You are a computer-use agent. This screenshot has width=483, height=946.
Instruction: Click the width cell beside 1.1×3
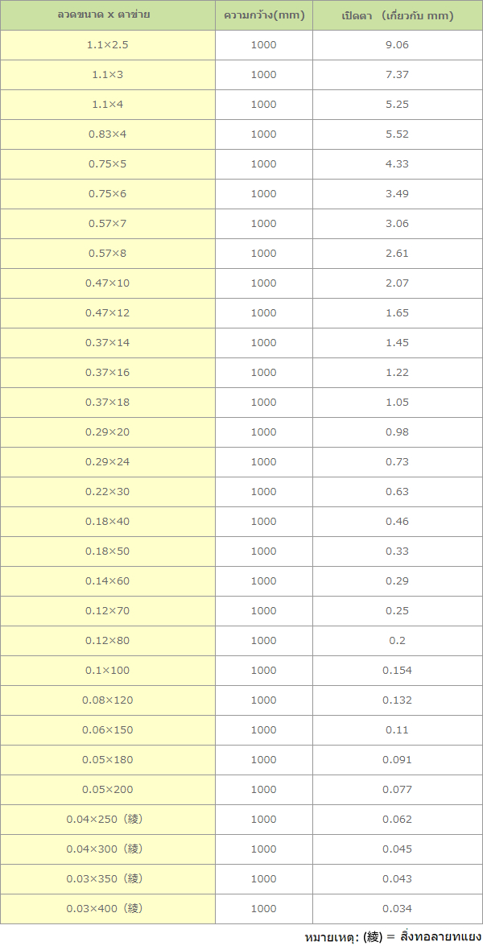[263, 75]
